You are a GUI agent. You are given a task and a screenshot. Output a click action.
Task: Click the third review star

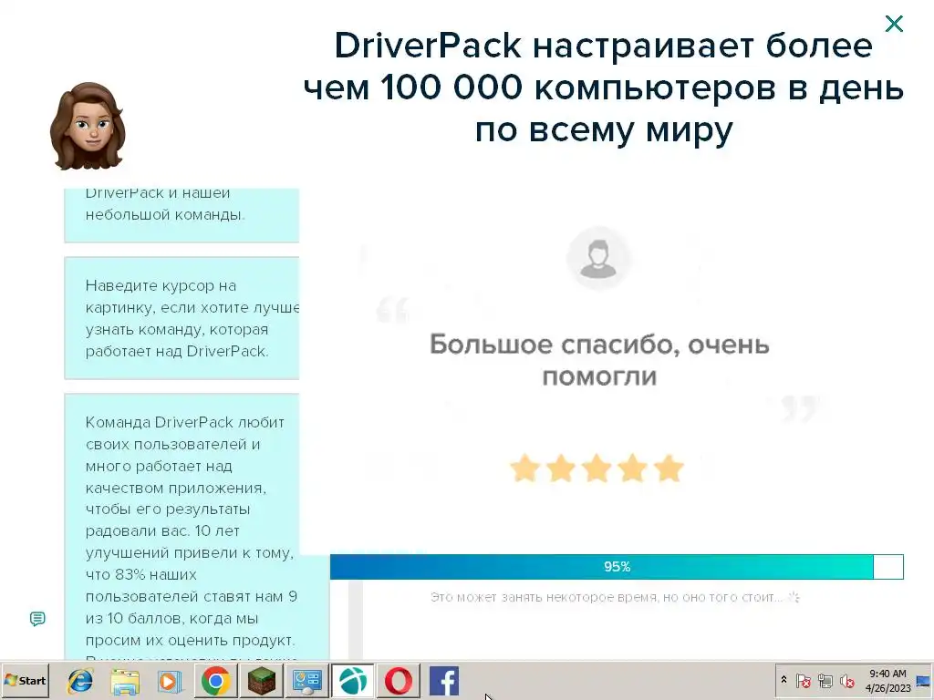597,468
